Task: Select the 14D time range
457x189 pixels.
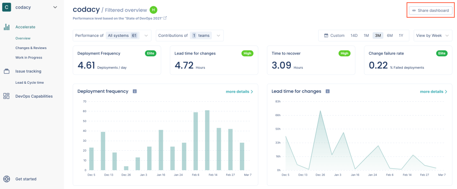Action: [354, 36]
